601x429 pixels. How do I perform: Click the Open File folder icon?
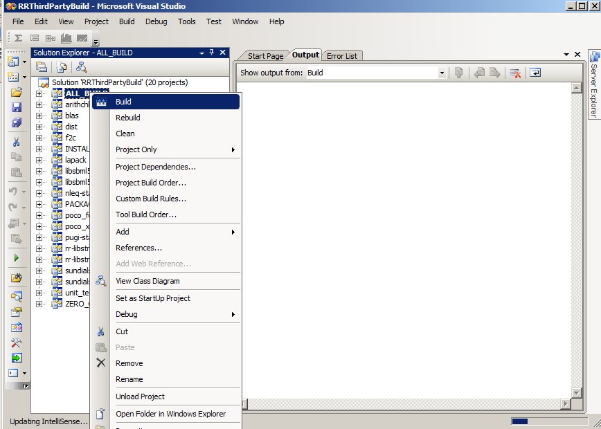(17, 92)
